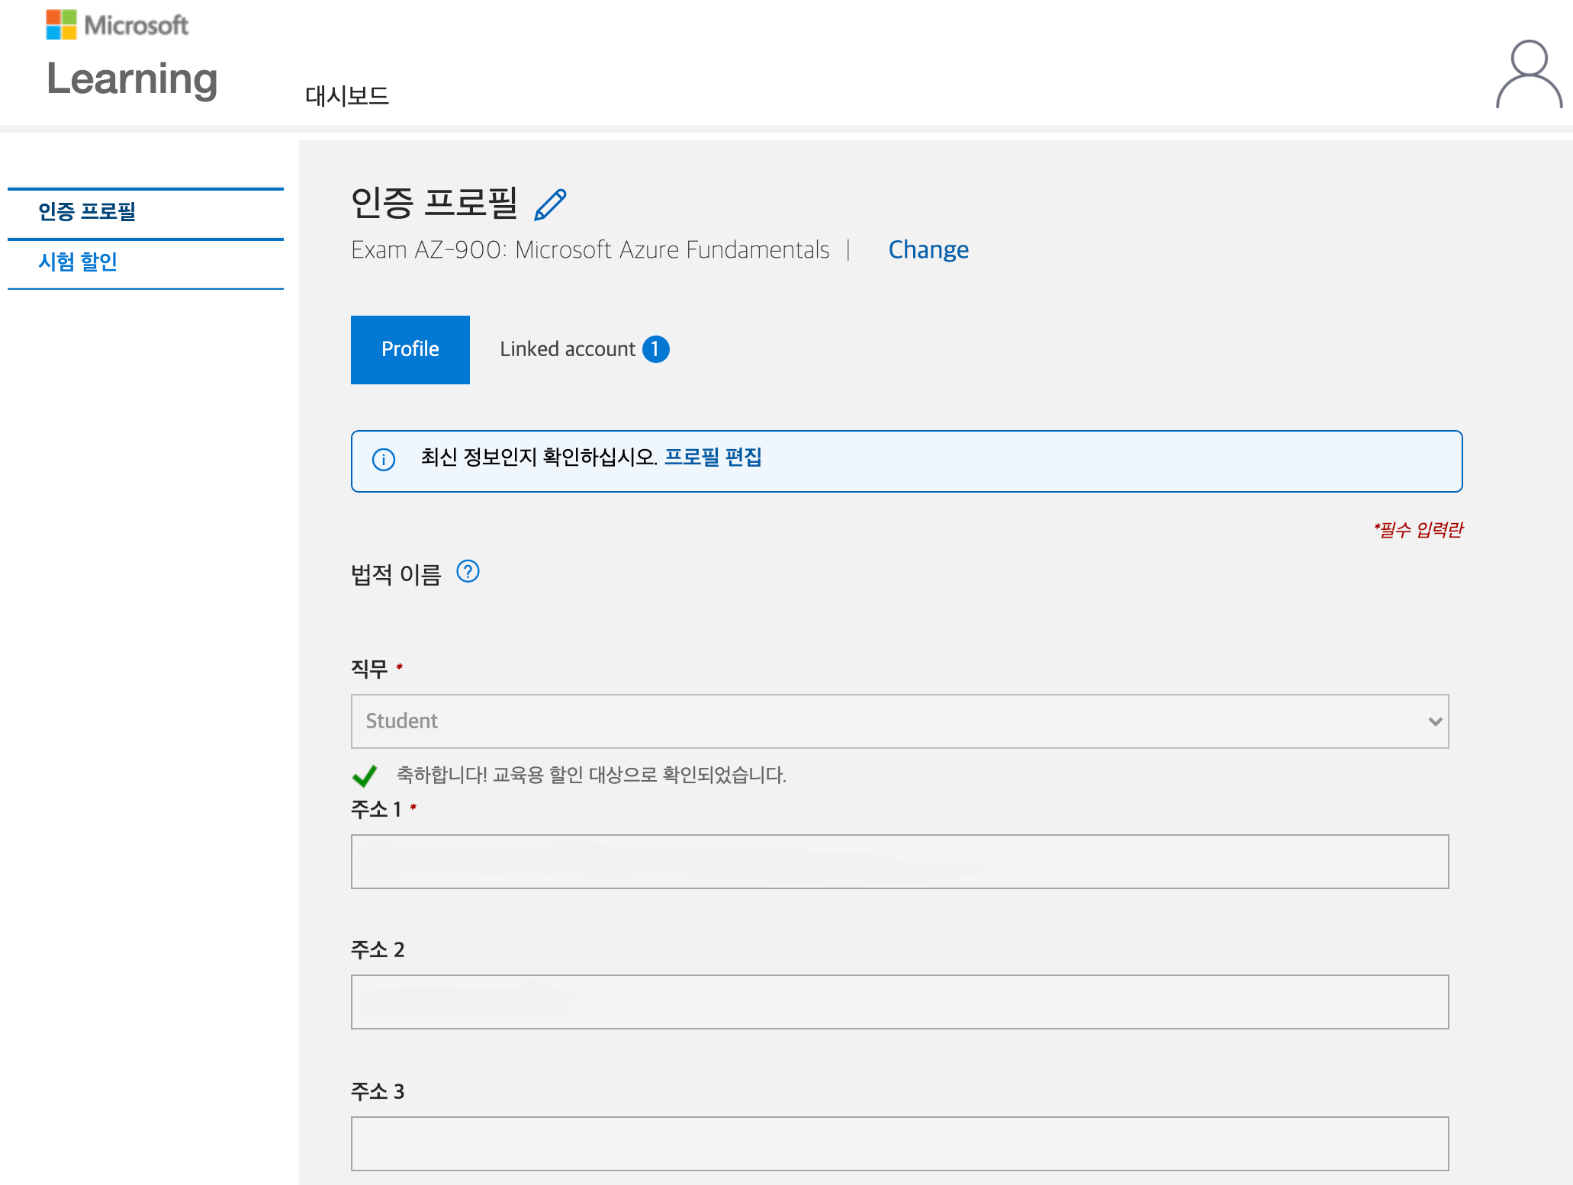Open the 대시보드 menu item
Screen dimensions: 1573x1185
click(x=347, y=96)
